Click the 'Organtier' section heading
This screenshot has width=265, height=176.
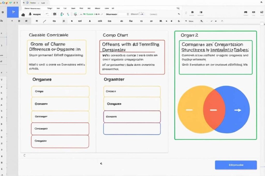(114, 79)
